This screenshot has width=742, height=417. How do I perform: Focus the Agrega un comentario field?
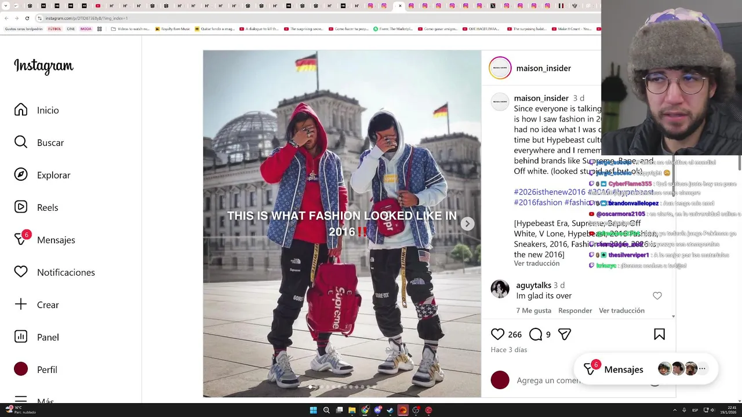point(548,381)
